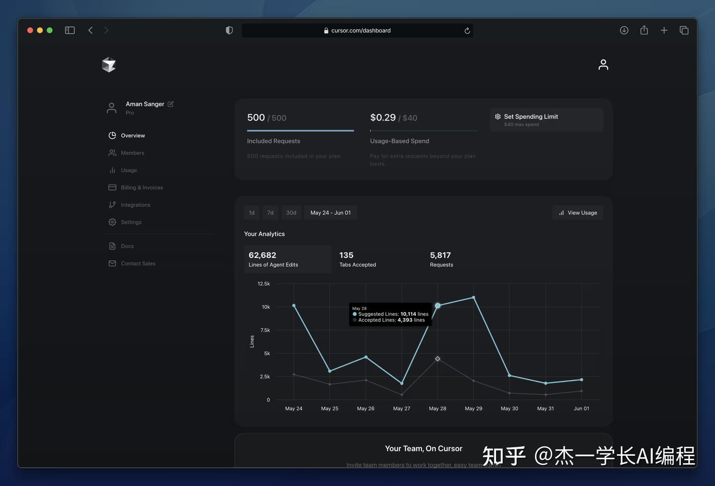Select the Members people icon in sidebar
Viewport: 715px width, 486px height.
pos(112,153)
